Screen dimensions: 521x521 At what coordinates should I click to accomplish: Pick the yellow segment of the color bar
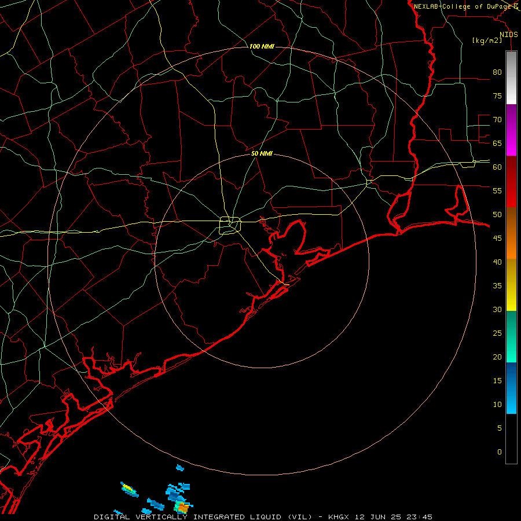511,285
